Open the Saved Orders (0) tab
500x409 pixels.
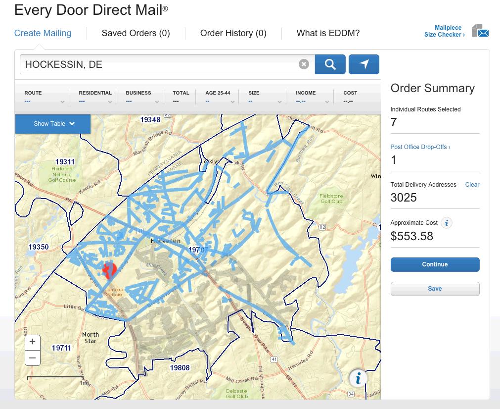136,33
